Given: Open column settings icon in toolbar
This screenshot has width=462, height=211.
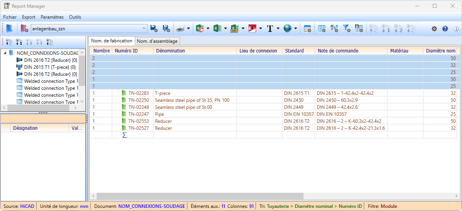Looking at the screenshot, I should (322, 28).
